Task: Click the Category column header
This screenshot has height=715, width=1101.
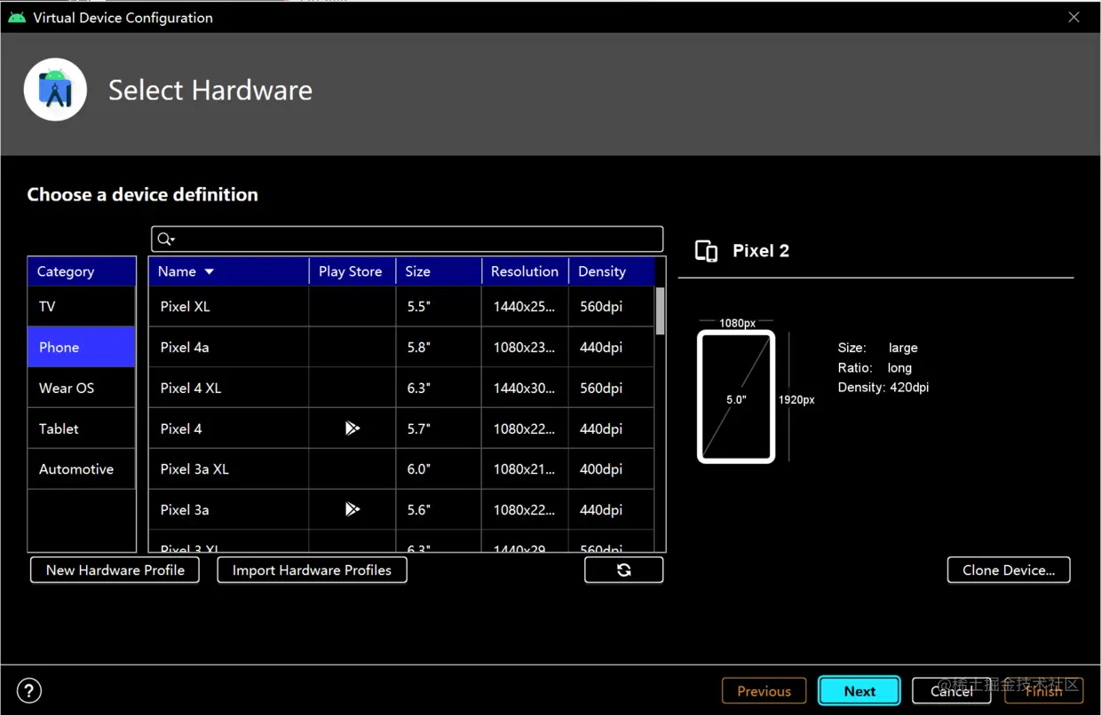Action: [x=82, y=271]
